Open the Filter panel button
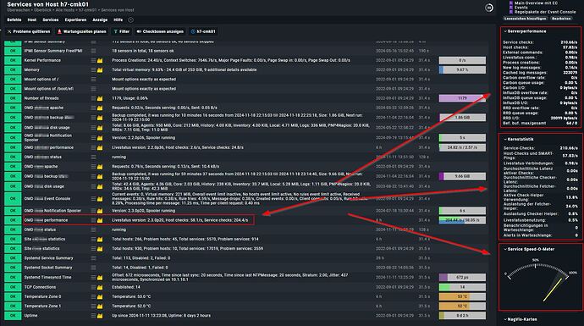 click(x=121, y=31)
